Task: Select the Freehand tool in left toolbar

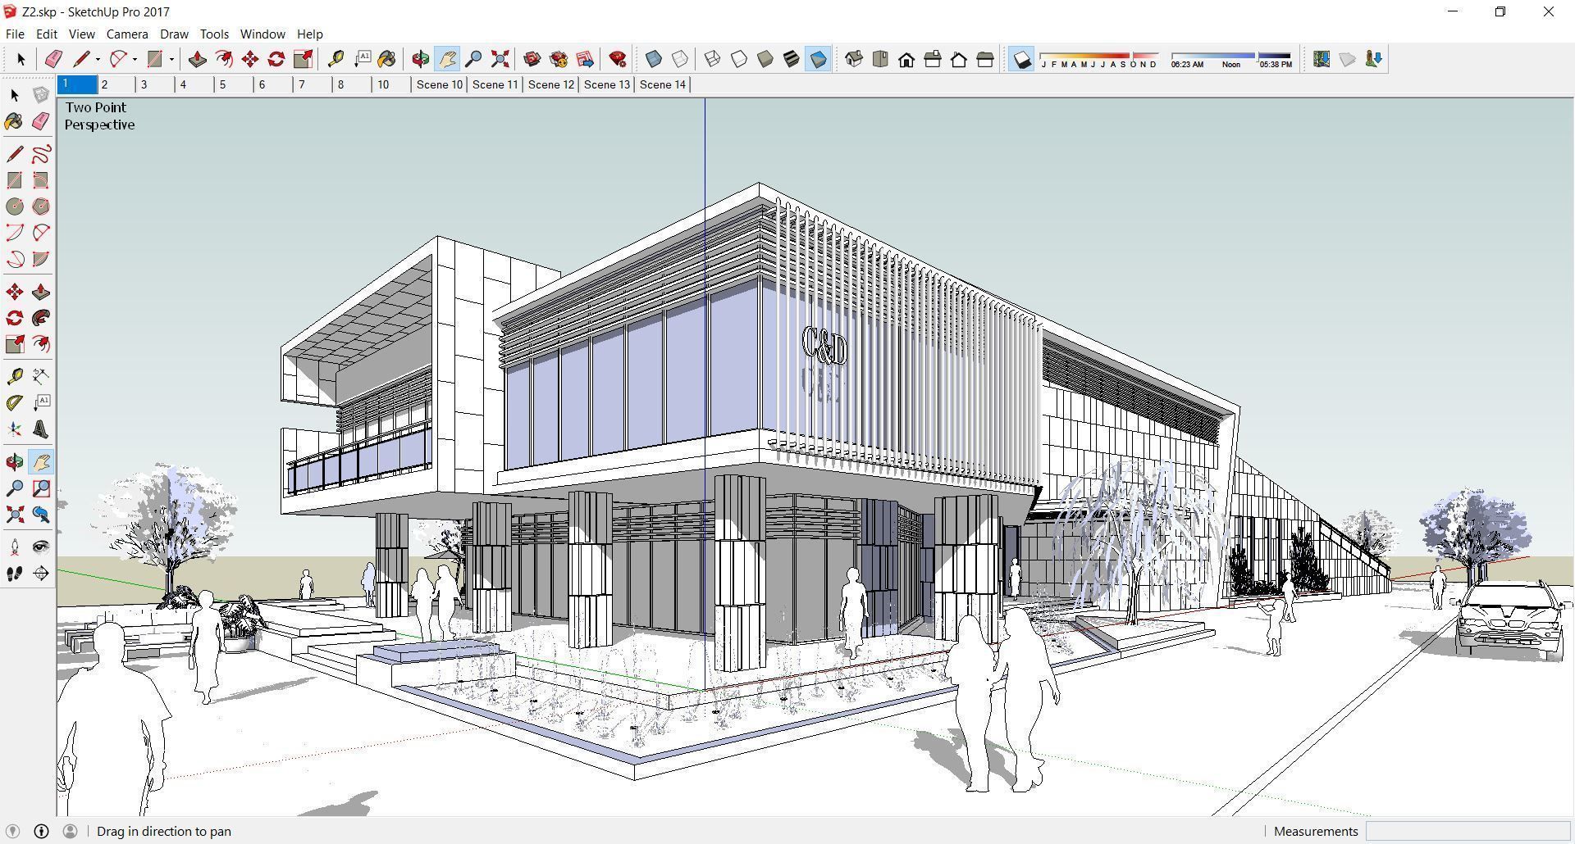Action: pos(41,154)
